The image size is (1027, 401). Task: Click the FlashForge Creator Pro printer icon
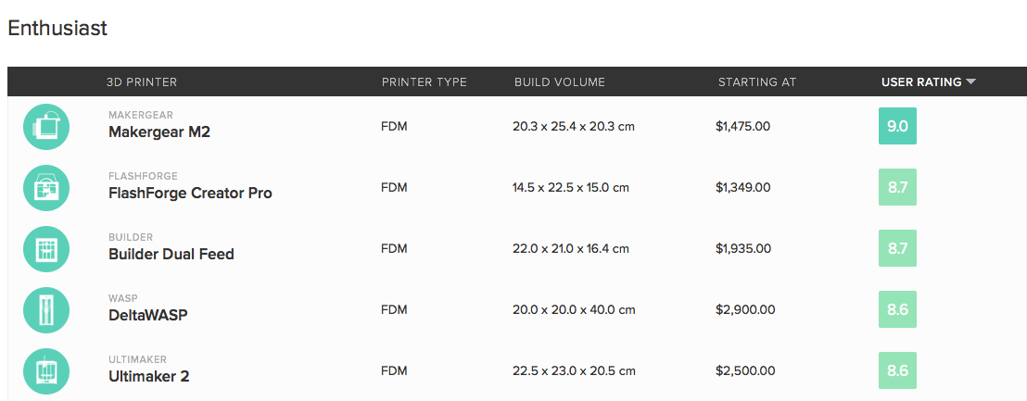[x=46, y=188]
